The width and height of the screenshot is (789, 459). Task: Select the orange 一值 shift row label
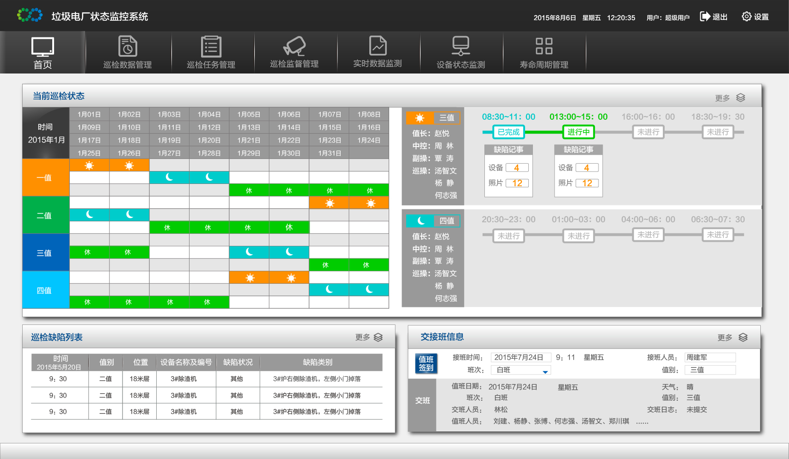pyautogui.click(x=45, y=177)
